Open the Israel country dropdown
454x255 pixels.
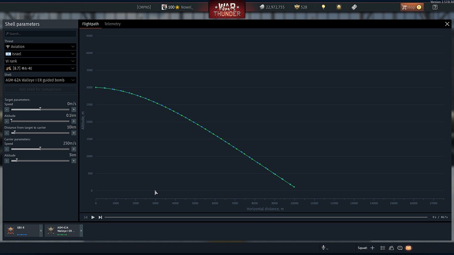(x=40, y=54)
